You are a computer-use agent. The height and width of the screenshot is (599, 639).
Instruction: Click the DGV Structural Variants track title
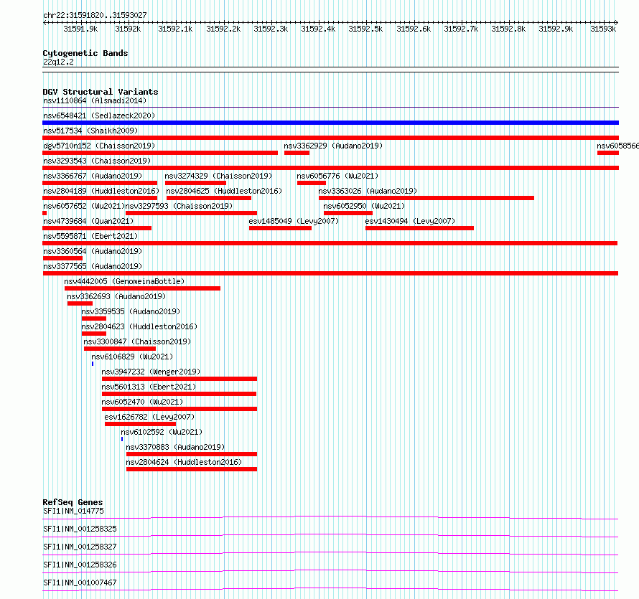[101, 92]
